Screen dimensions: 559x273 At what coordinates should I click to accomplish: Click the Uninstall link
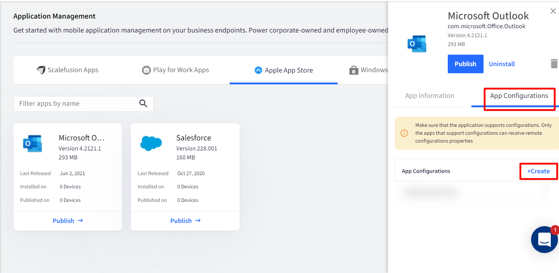tap(502, 64)
